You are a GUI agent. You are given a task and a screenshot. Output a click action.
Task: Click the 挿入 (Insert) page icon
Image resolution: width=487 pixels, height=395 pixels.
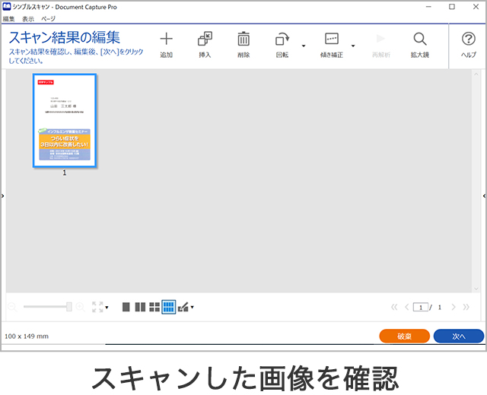(205, 40)
